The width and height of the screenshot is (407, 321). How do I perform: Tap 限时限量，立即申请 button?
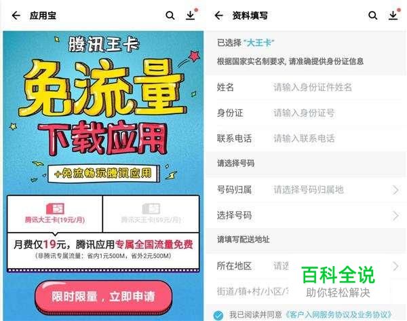tap(103, 297)
